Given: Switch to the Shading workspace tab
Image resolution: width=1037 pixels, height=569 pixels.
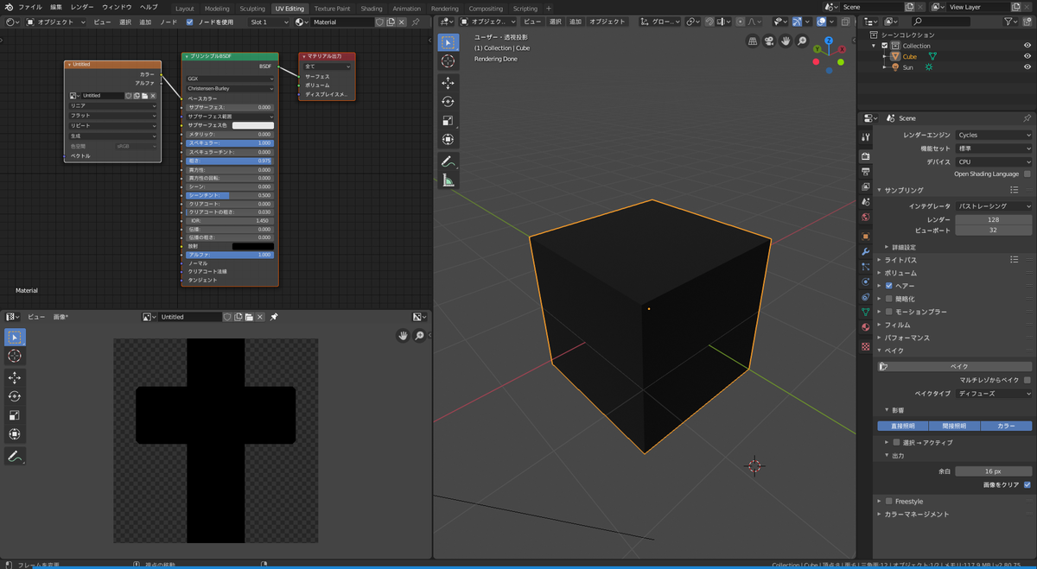Looking at the screenshot, I should [372, 9].
